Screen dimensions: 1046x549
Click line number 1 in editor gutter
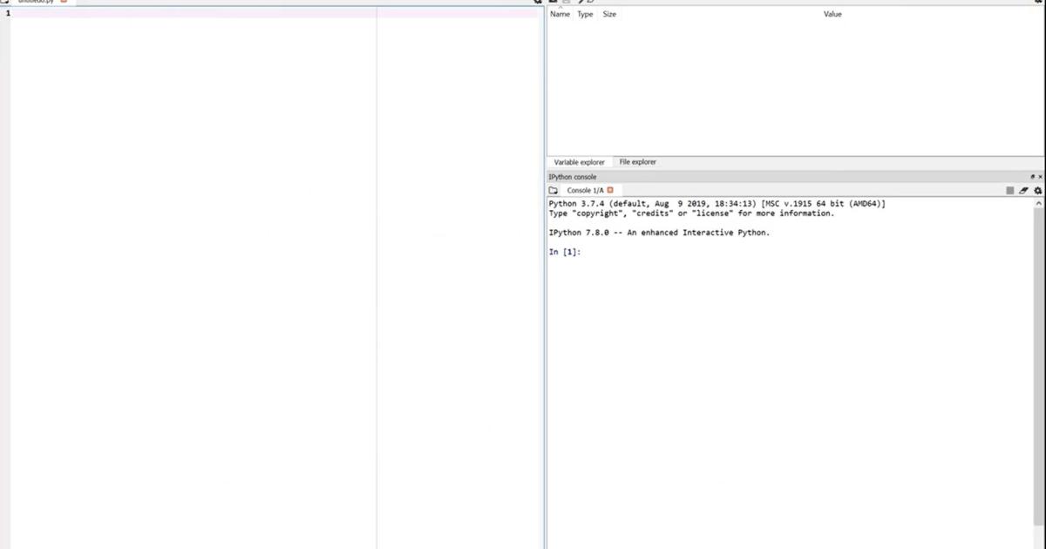(x=7, y=14)
